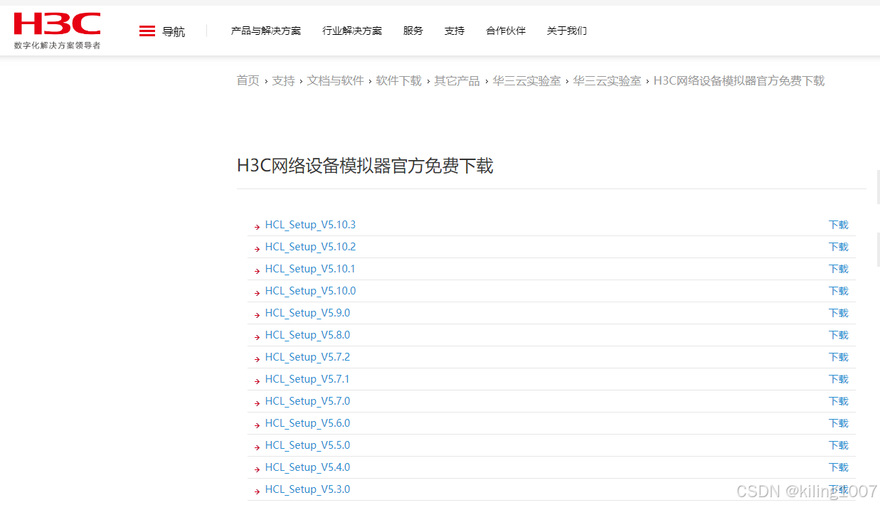Viewport: 880px width, 505px height.
Task: Click 下载 for HCL_Setup_V5.7.2
Action: (x=839, y=357)
